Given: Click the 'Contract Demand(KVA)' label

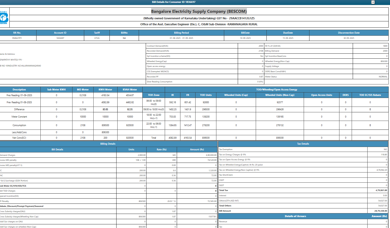Looking at the screenshot, I should 157,46.
